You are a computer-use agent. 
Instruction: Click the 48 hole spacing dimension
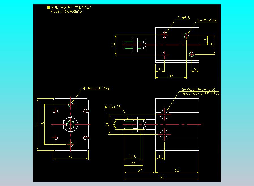click(43, 124)
